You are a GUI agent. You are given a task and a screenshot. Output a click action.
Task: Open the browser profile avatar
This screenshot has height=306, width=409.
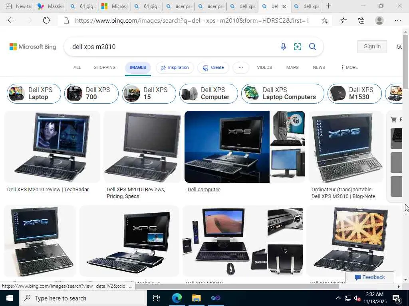[x=379, y=21]
